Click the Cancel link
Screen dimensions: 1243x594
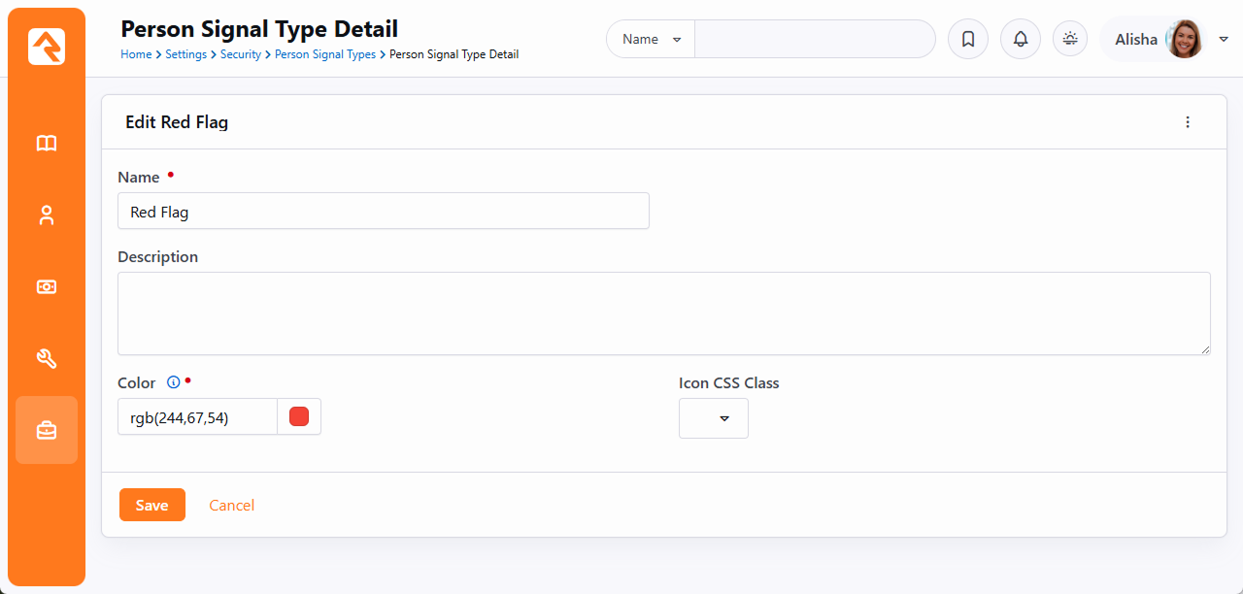tap(232, 506)
